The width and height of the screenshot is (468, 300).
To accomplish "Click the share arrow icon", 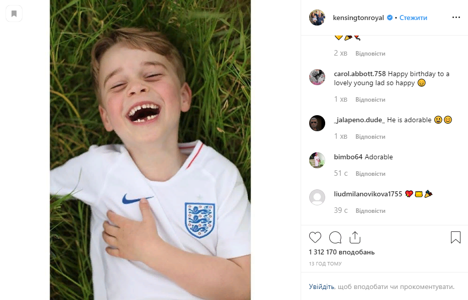I will (355, 237).
